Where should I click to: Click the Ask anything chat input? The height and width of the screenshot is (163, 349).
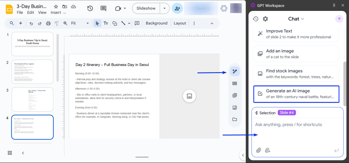[x=297, y=125]
